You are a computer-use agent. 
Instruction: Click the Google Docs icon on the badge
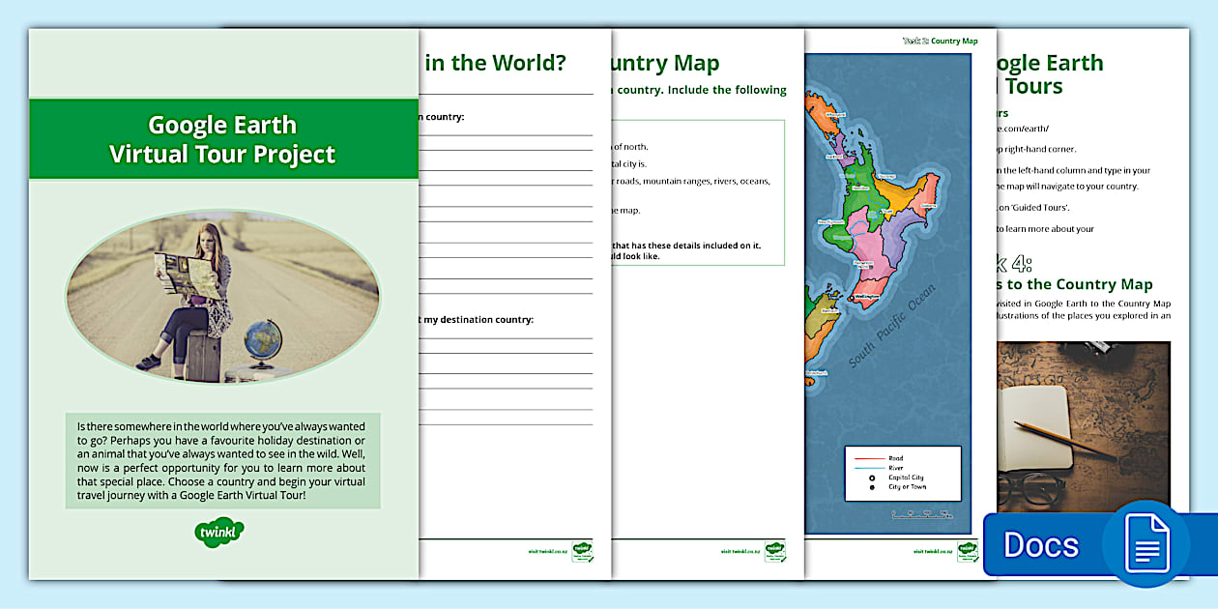pyautogui.click(x=1145, y=544)
